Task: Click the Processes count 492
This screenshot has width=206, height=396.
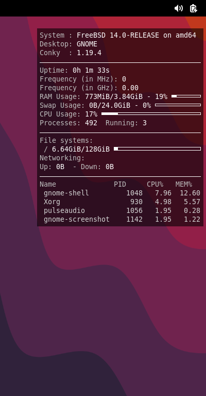Action: coord(91,123)
